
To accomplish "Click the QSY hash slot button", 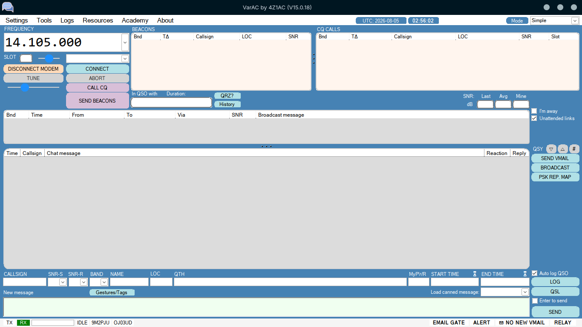I will click(x=574, y=149).
